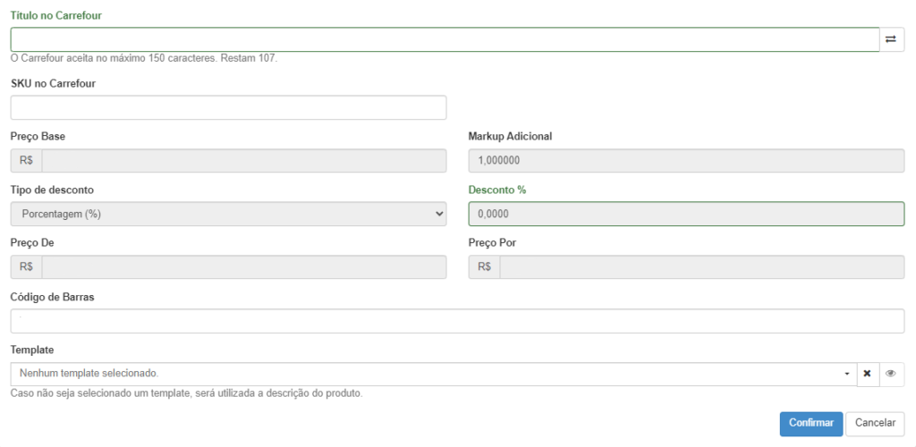Click the 'Título no Carrefour' green label
This screenshot has width=916, height=447.
click(x=56, y=16)
